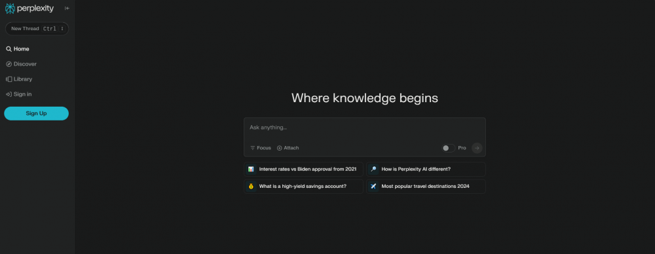Viewport: 655px width, 254px height.
Task: Click the Discover compass icon
Action: click(x=9, y=64)
